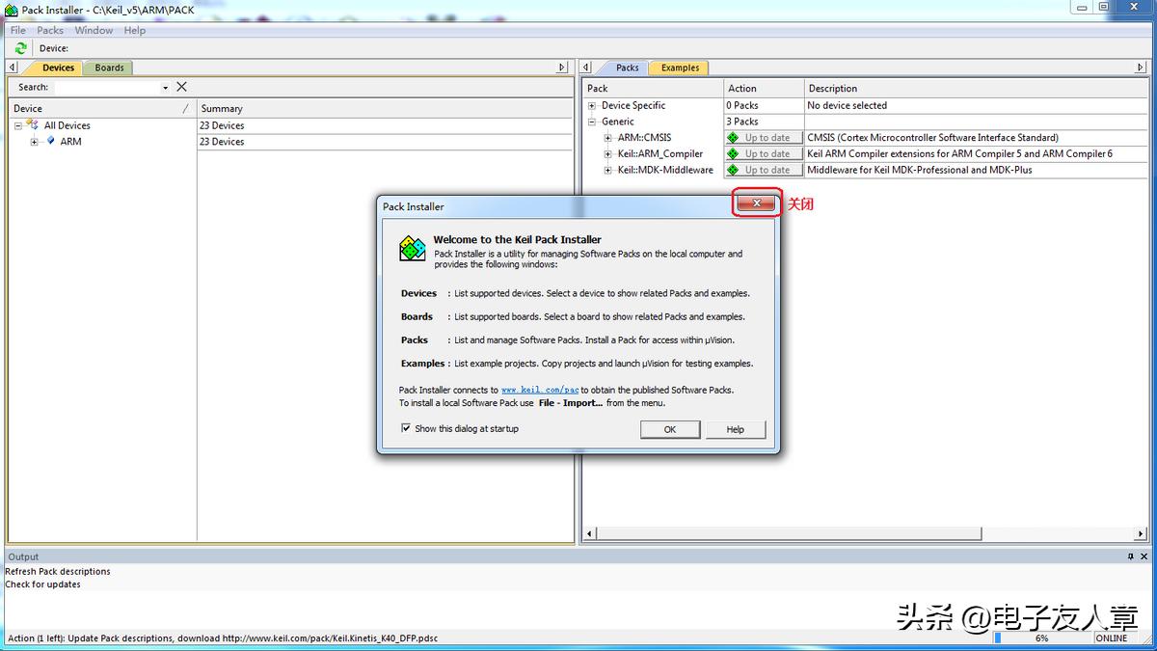This screenshot has width=1157, height=651.
Task: Click the Action column header
Action: [x=764, y=89]
